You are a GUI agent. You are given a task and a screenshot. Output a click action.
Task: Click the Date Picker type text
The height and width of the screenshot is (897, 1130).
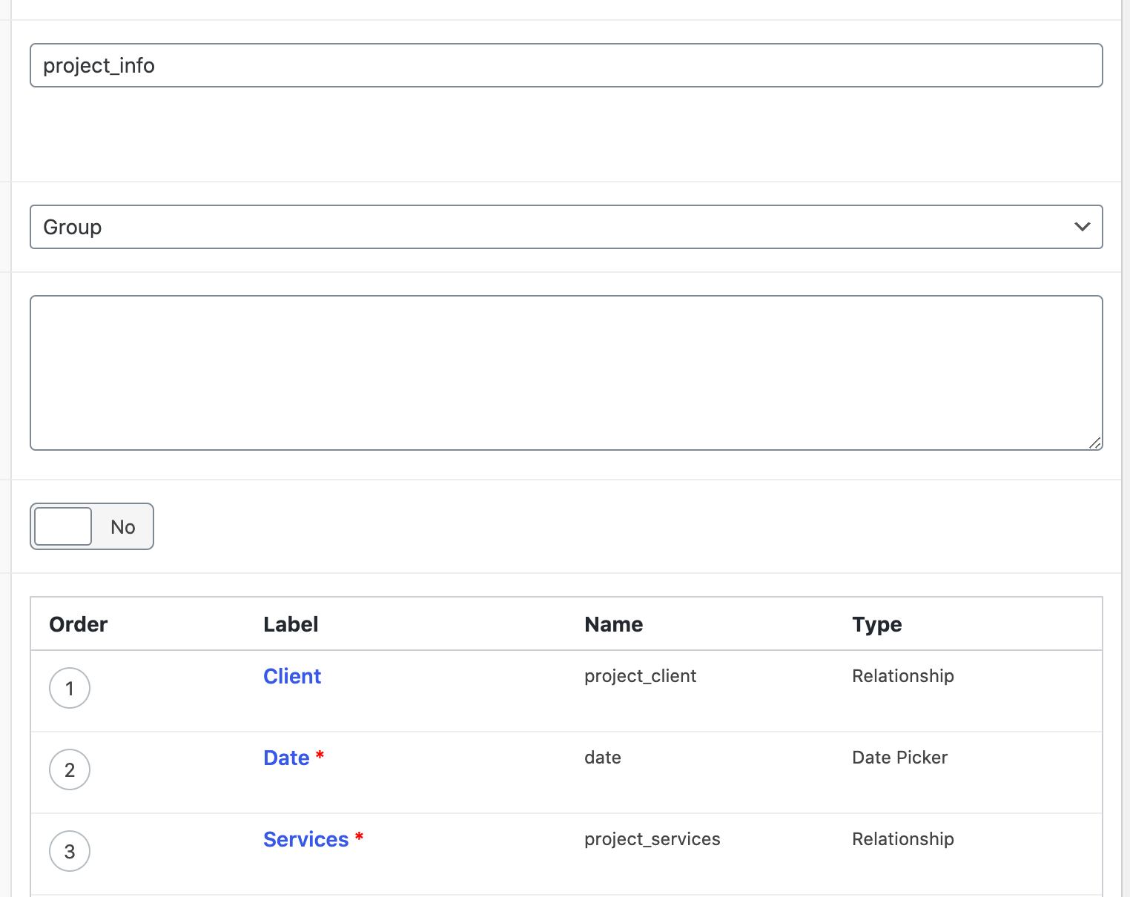point(899,758)
